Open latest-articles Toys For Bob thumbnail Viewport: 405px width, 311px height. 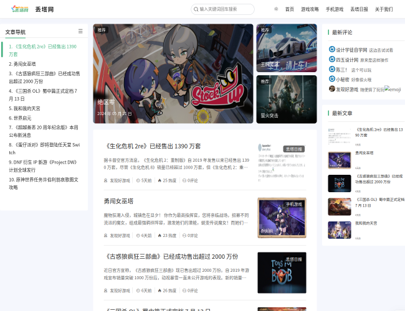pos(340,183)
